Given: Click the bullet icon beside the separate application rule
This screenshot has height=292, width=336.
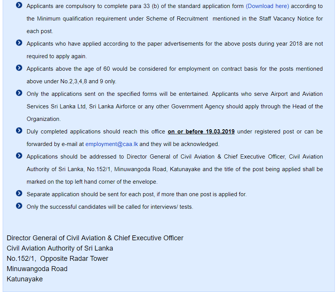Looking at the screenshot, I should 19,194.
